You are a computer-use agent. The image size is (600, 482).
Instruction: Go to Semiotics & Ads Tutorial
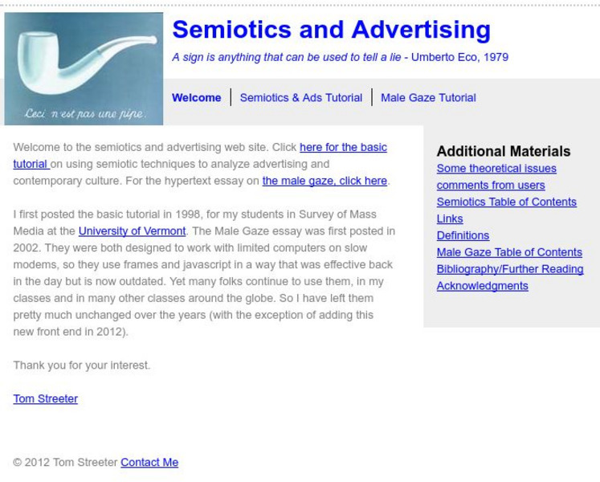click(300, 98)
